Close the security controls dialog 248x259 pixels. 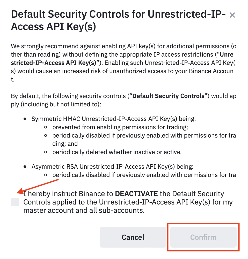[232, 15]
